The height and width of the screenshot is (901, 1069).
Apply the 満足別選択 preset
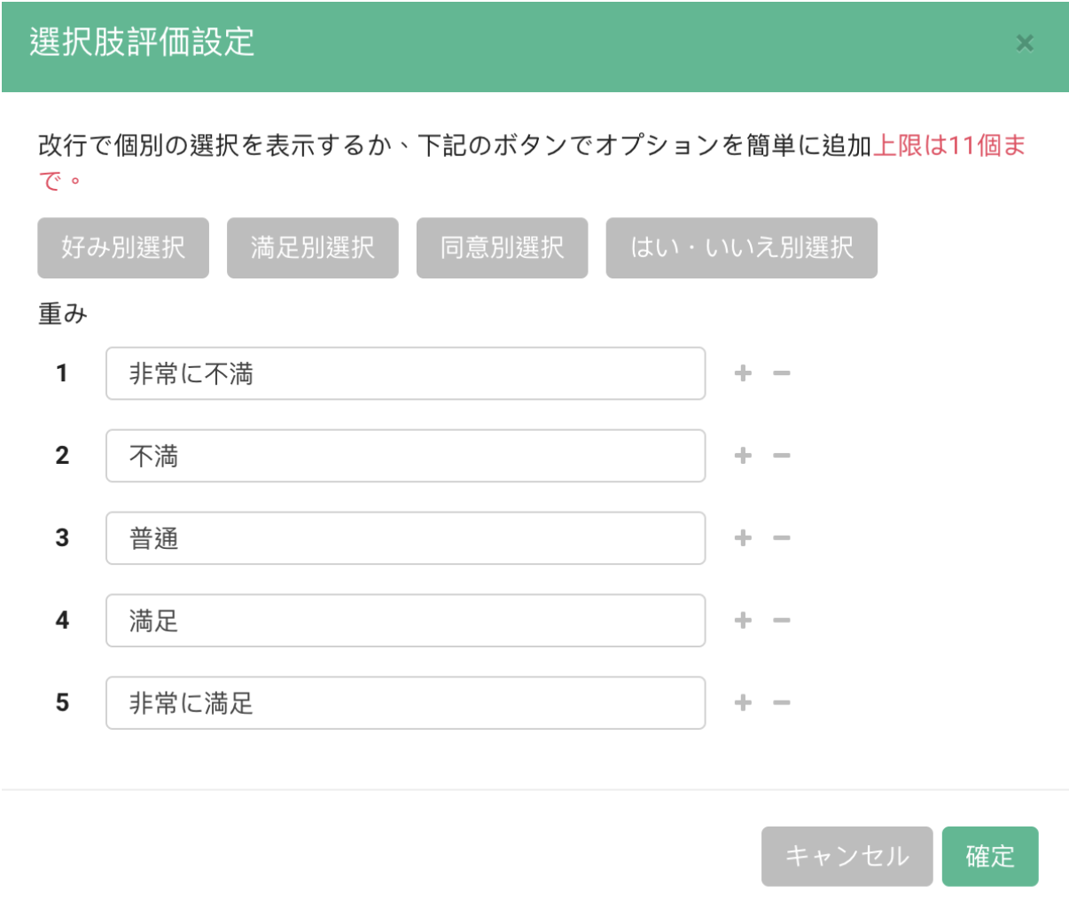tap(313, 248)
